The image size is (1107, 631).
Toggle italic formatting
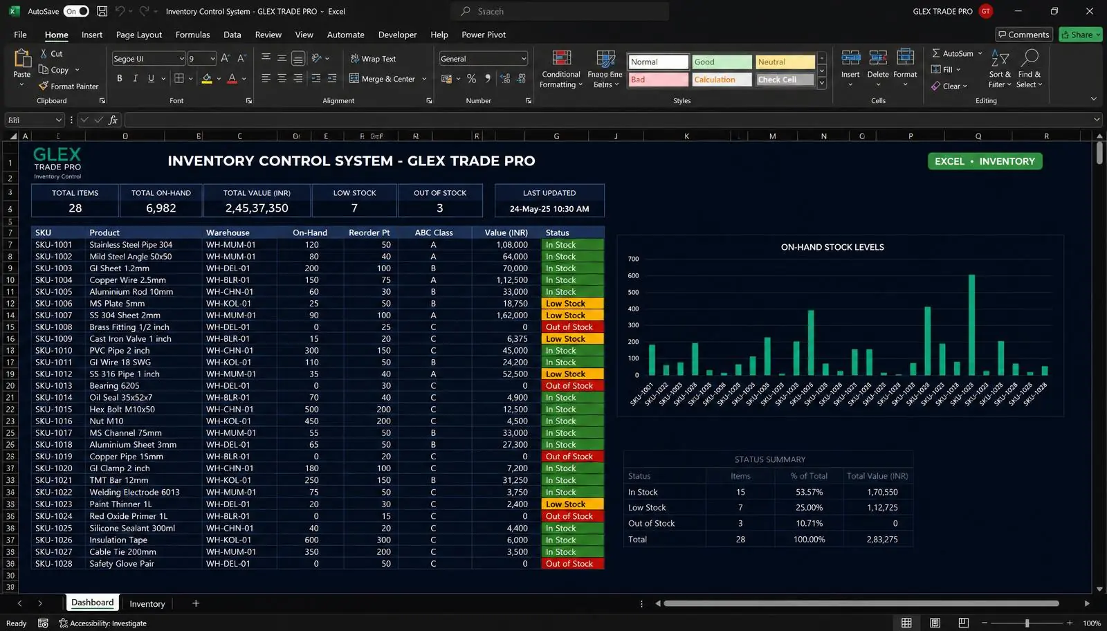pyautogui.click(x=135, y=78)
